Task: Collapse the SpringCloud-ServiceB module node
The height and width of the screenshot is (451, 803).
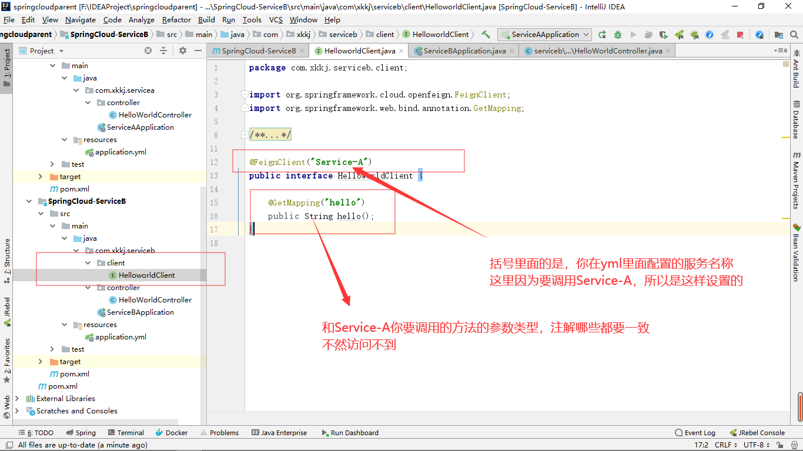Action: [x=28, y=201]
